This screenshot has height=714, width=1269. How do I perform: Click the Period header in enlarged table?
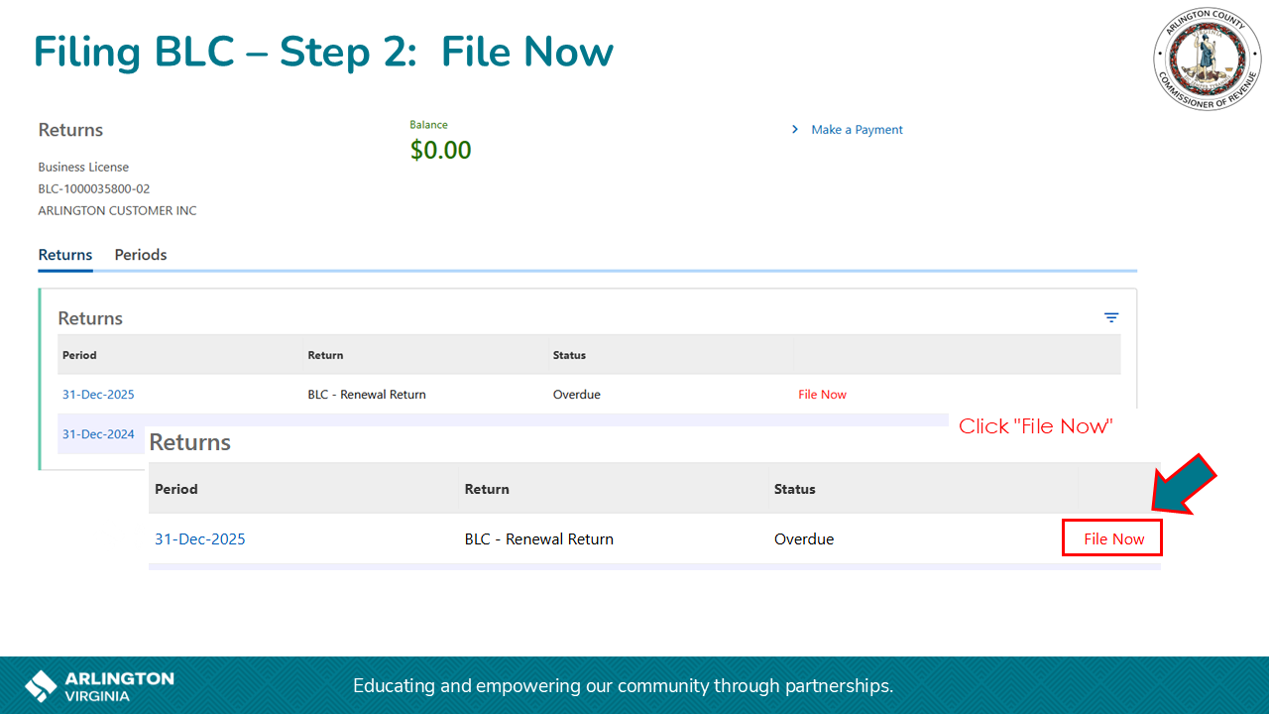coord(176,489)
